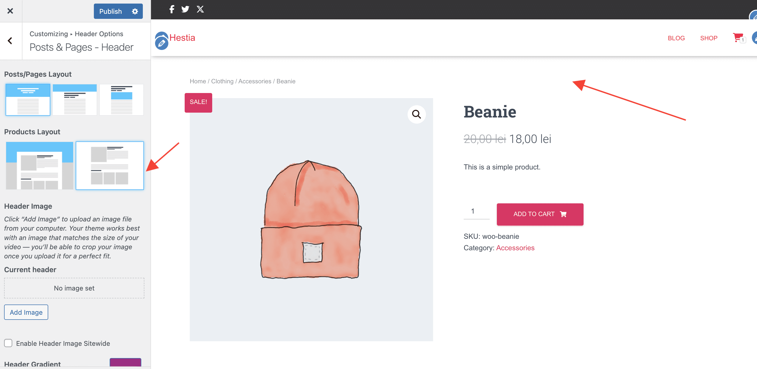Viewport: 757px width, 369px height.
Task: Close the customizer with X
Action: pos(10,11)
